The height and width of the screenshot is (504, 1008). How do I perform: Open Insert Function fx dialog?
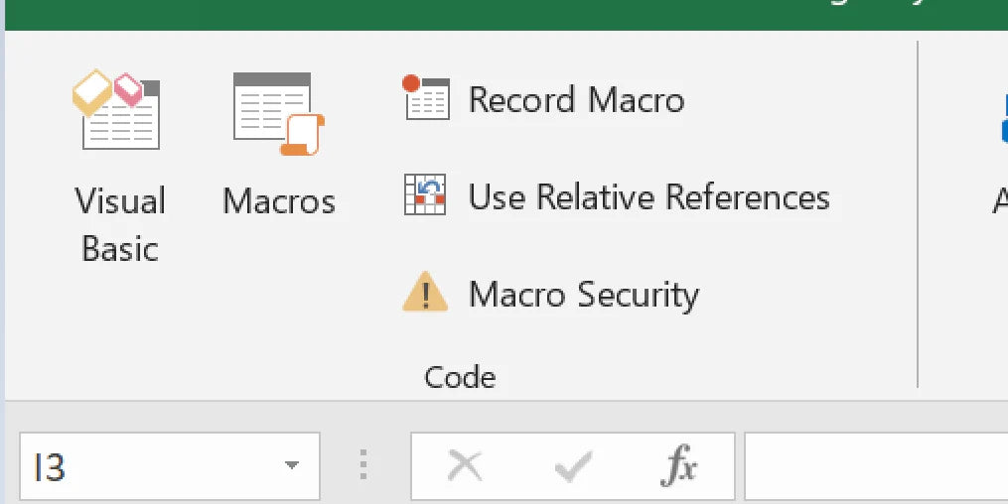click(x=678, y=465)
